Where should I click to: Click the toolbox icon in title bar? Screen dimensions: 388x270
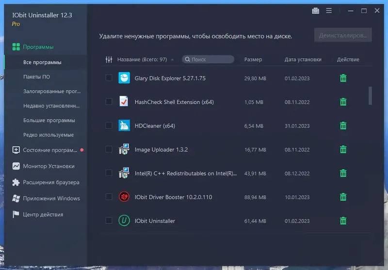(316, 11)
